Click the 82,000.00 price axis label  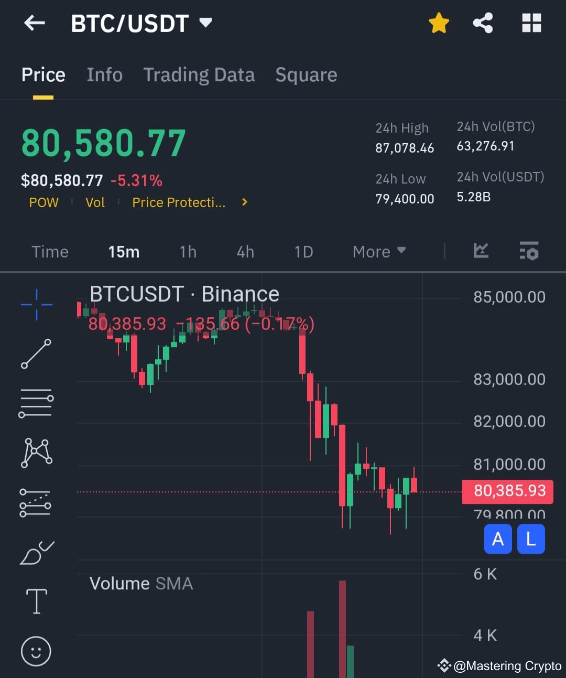point(509,421)
